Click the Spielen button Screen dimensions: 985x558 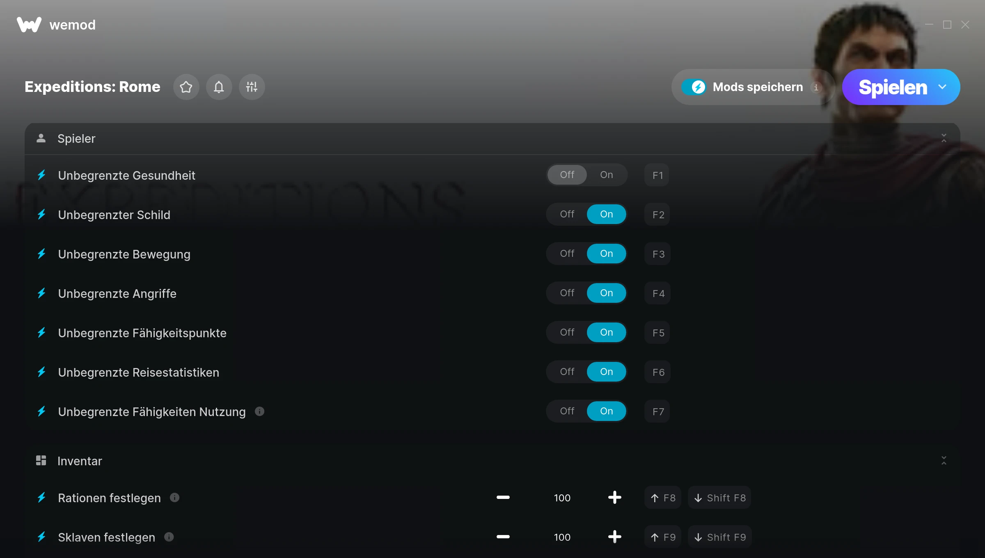(893, 87)
